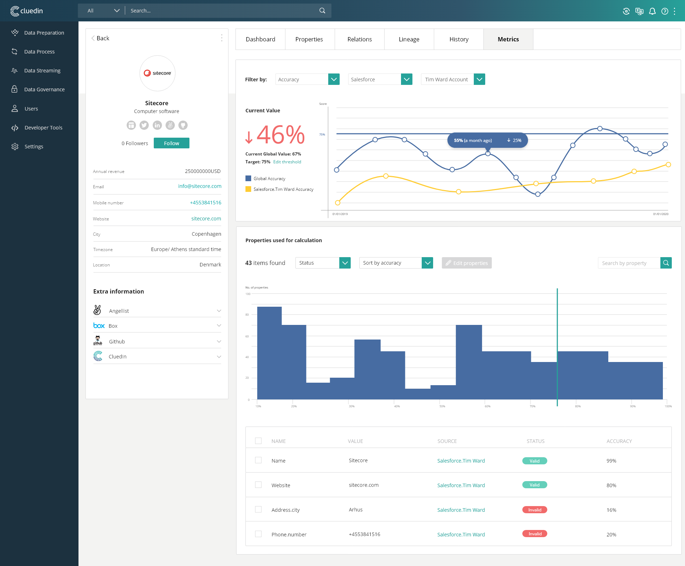Image resolution: width=685 pixels, height=566 pixels.
Task: Click the 55% a month ago chart point
Action: coord(488,154)
